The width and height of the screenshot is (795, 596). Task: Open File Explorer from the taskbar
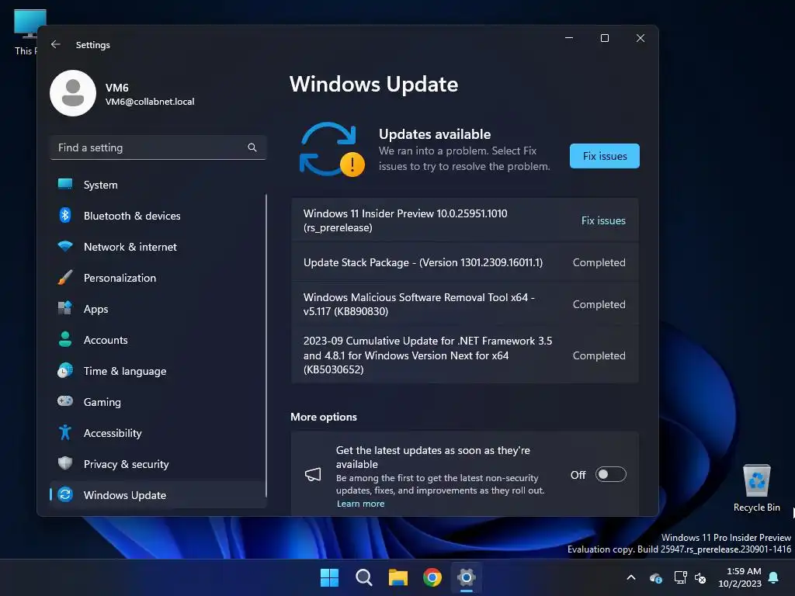(x=398, y=577)
